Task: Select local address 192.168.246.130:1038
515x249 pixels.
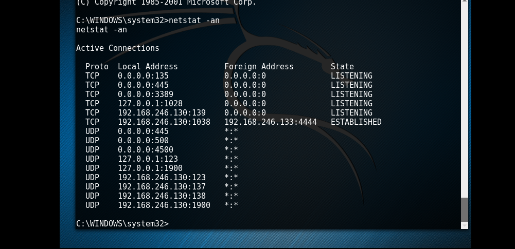Action: (164, 122)
